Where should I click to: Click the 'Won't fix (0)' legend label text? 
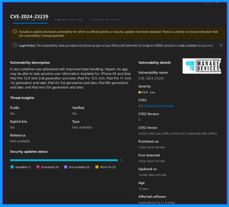(x=108, y=167)
